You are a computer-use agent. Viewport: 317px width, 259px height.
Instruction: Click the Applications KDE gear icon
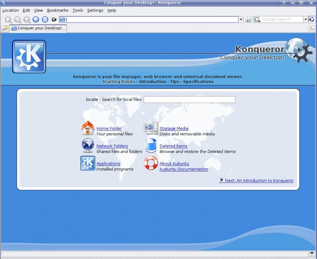coord(88,163)
